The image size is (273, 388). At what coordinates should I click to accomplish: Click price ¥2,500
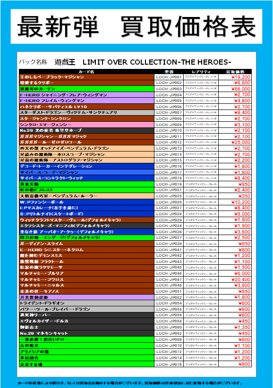coord(242,237)
